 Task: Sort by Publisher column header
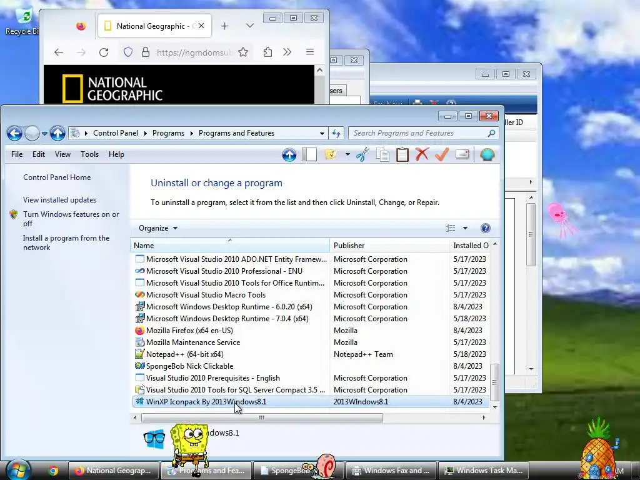389,245
